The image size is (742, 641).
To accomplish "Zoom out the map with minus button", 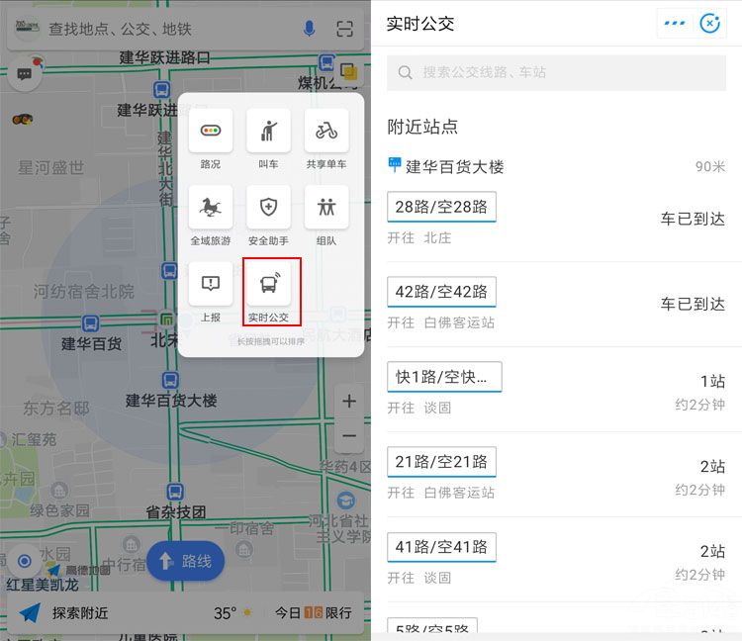I will 348,436.
